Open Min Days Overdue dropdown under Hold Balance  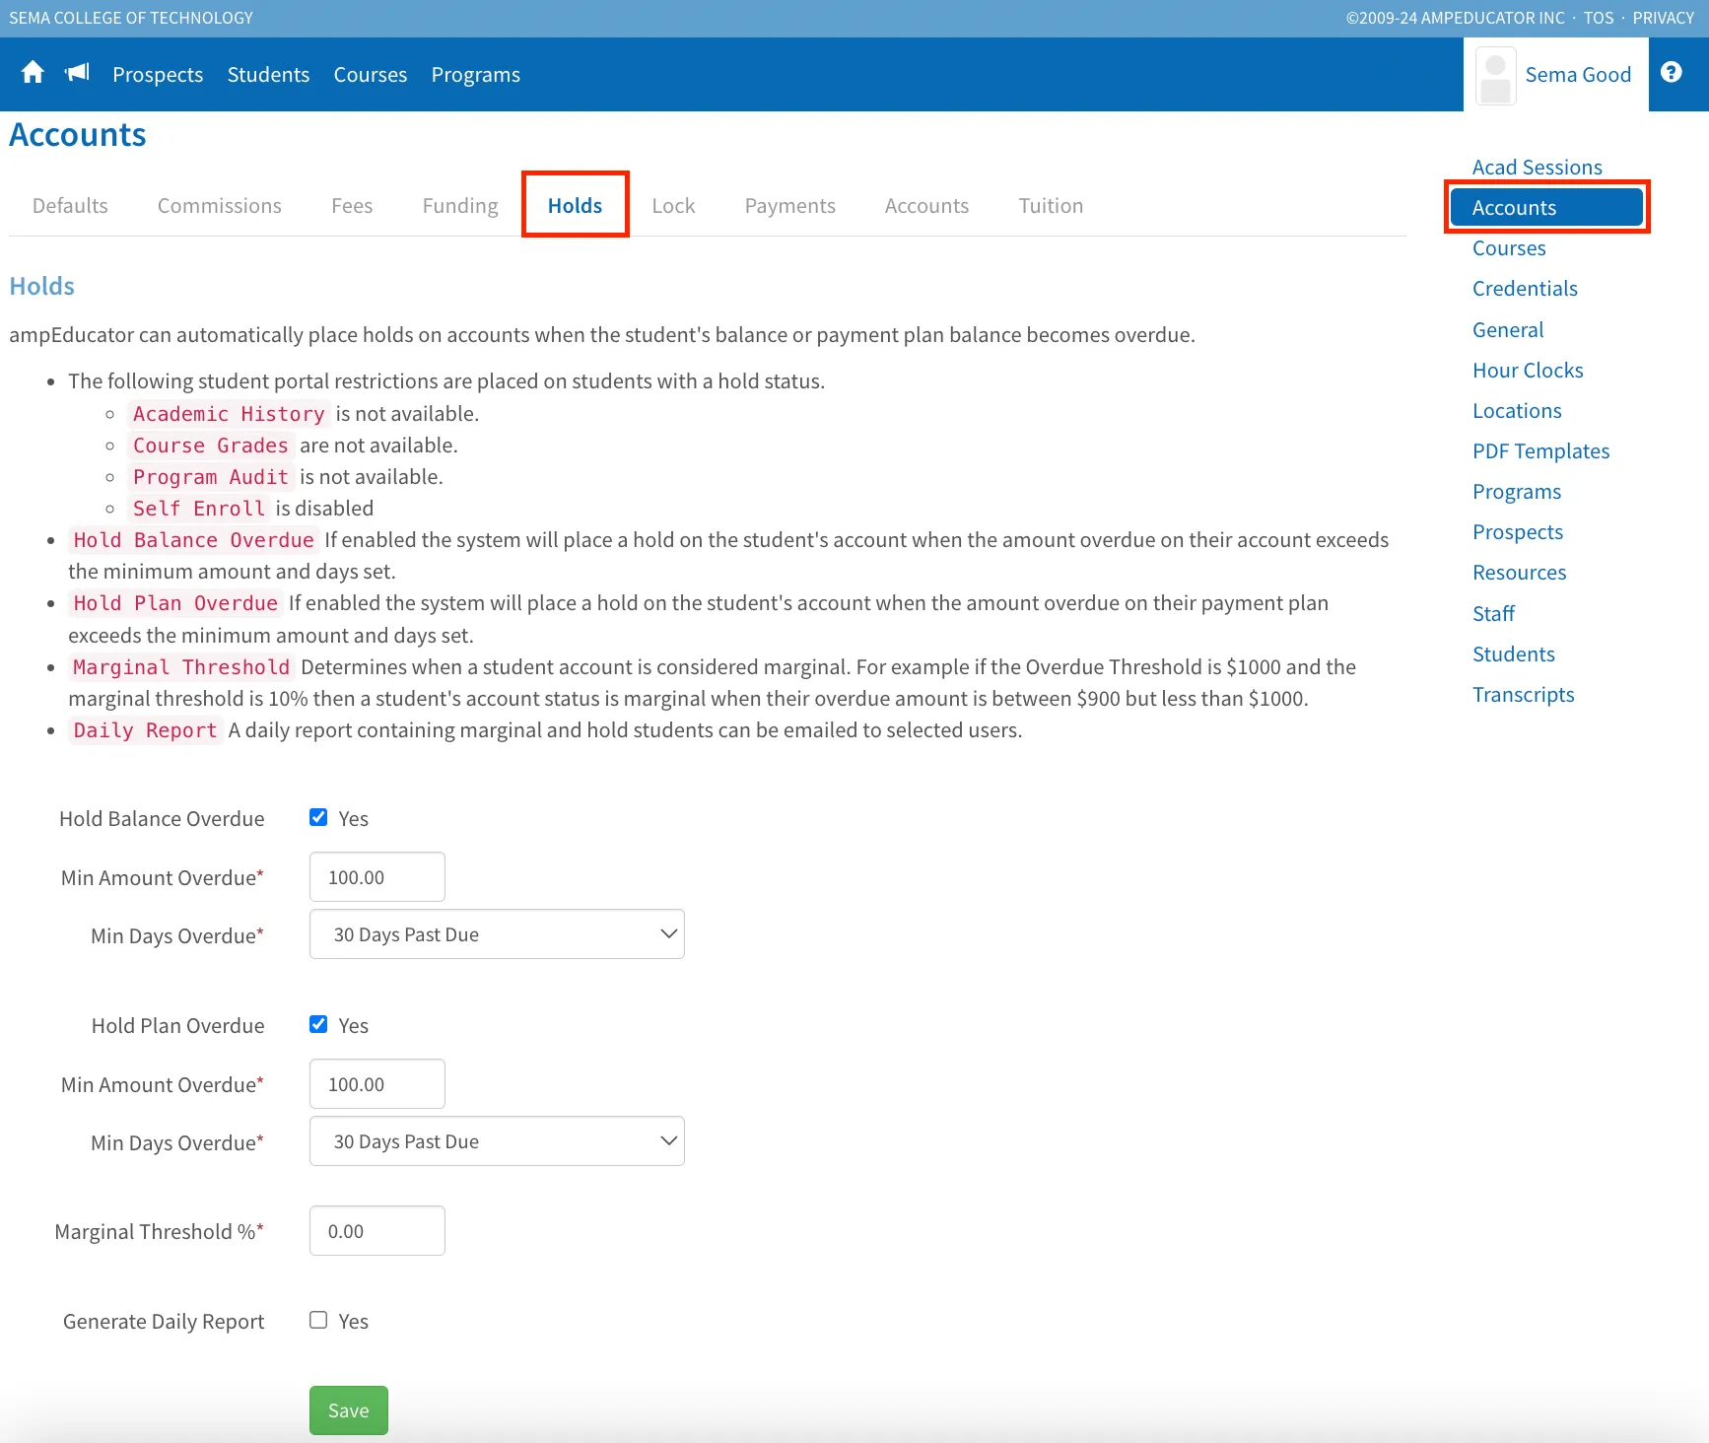tap(497, 934)
